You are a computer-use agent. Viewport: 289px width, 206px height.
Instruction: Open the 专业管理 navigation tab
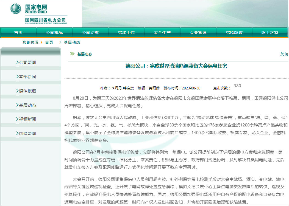click(x=198, y=33)
